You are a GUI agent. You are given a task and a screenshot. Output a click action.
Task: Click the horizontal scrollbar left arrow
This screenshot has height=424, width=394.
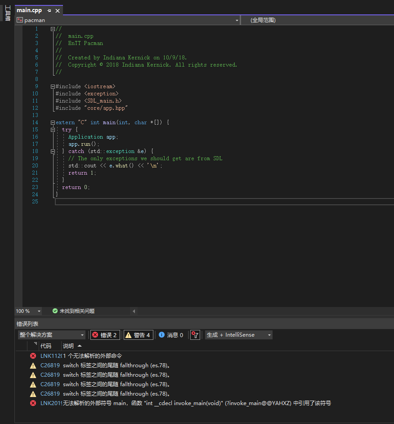pyautogui.click(x=134, y=311)
